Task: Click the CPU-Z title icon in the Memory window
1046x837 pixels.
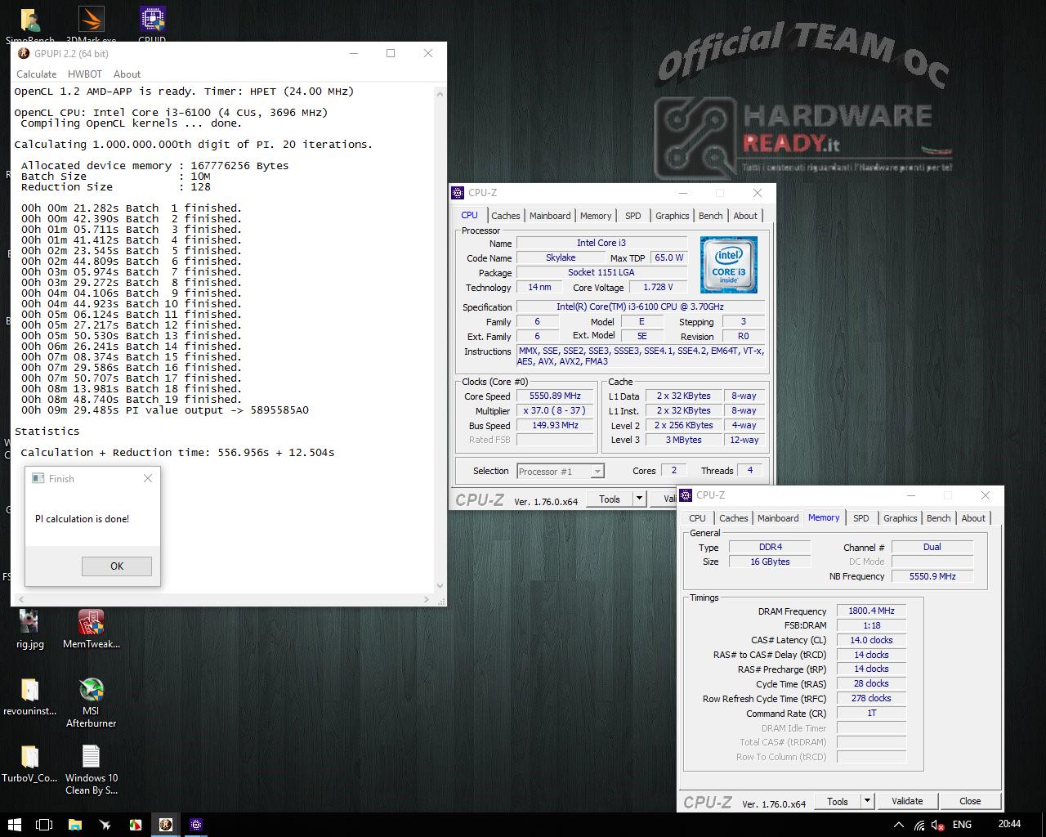Action: 685,495
